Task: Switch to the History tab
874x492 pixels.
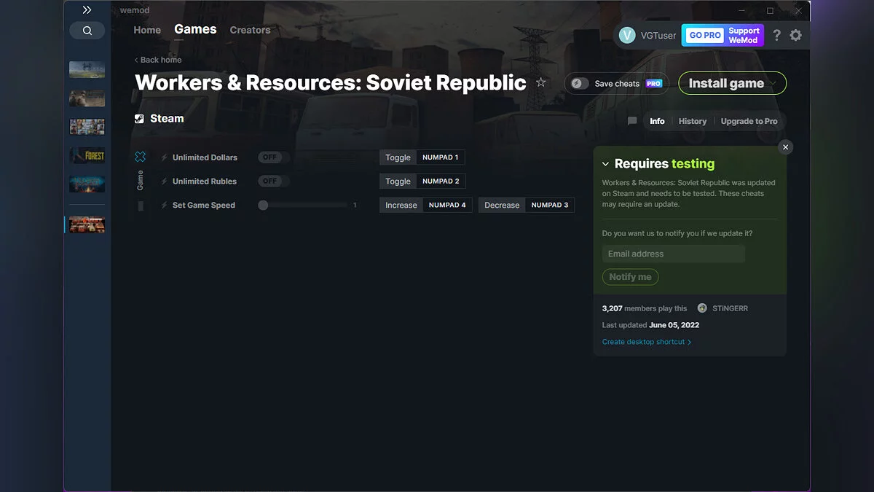Action: (692, 121)
